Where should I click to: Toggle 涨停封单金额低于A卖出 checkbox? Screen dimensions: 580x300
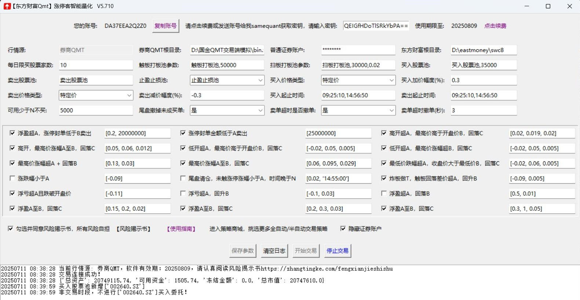click(183, 133)
